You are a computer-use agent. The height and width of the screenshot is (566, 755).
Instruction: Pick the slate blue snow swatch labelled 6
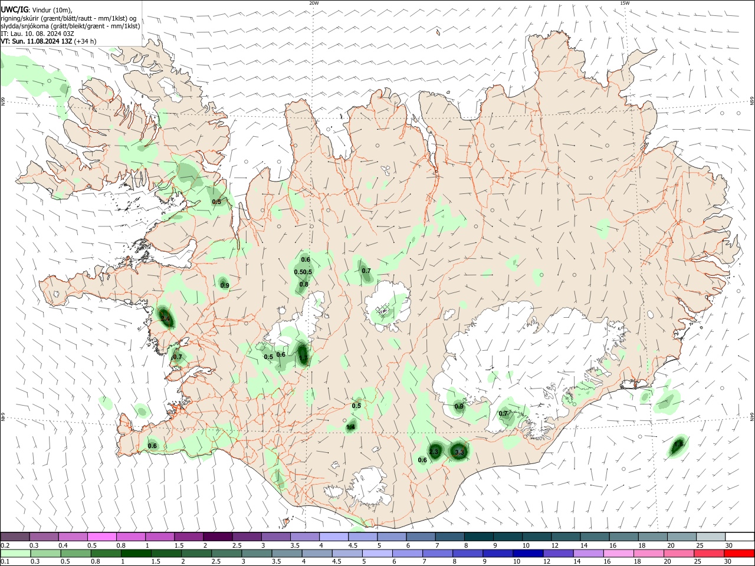coord(421,537)
